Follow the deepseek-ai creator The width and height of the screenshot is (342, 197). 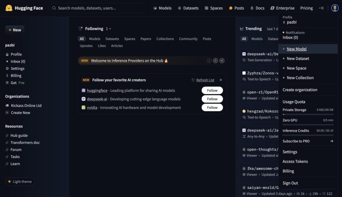click(x=212, y=99)
